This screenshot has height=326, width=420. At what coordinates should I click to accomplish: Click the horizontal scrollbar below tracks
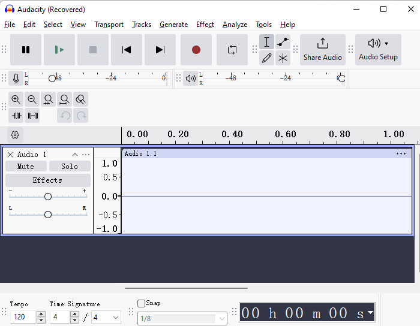[x=186, y=288]
